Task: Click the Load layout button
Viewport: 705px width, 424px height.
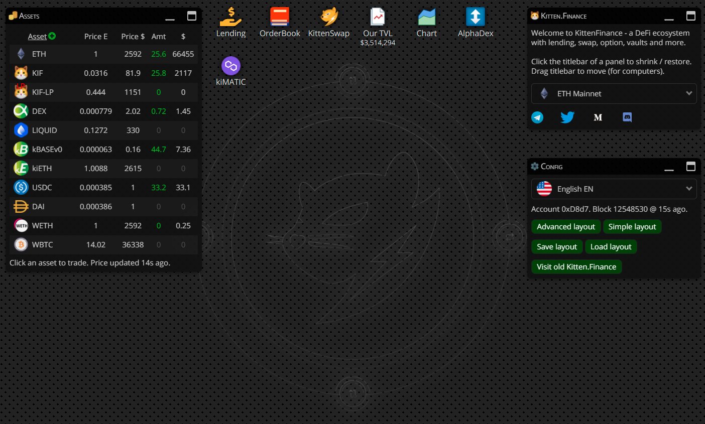Action: pos(611,247)
